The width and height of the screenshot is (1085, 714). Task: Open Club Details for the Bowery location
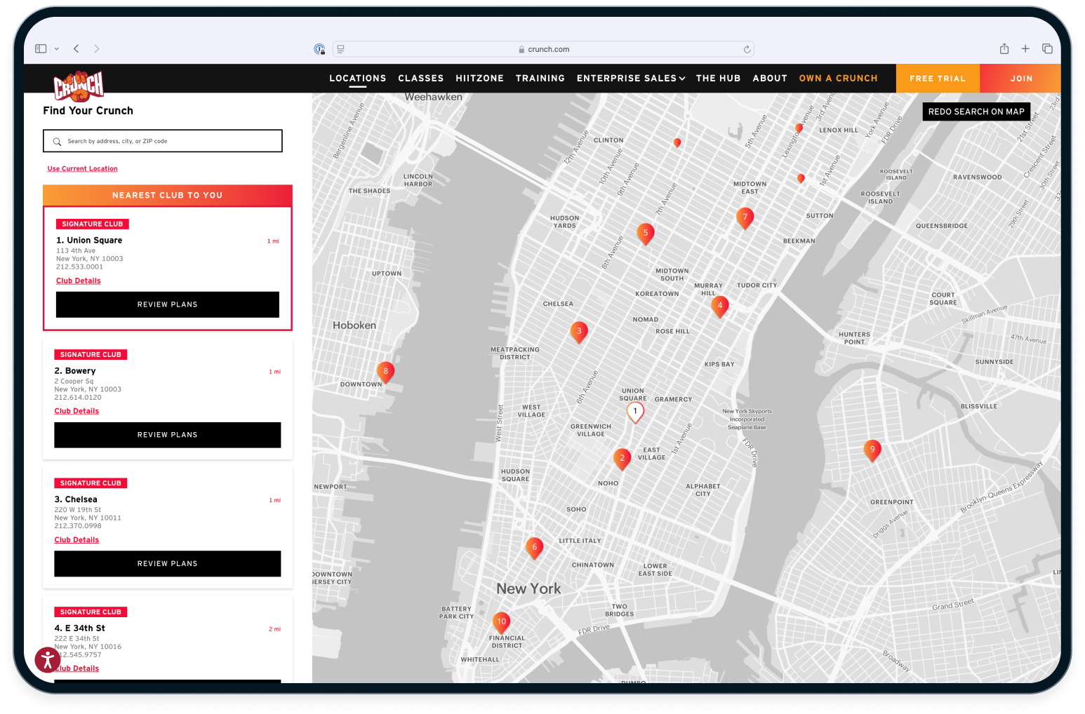pos(76,410)
